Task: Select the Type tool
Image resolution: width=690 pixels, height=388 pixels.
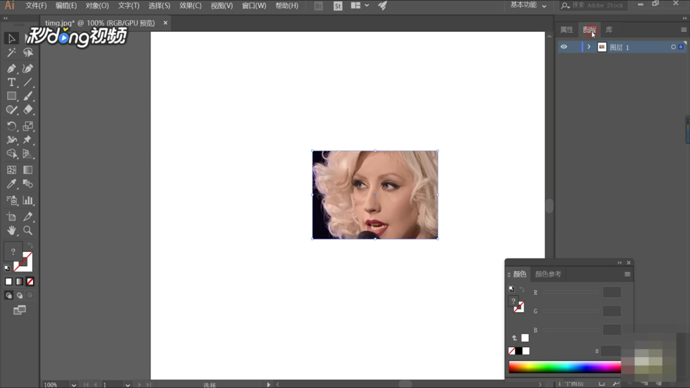Action: click(x=11, y=83)
